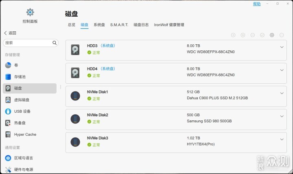
Task: Click the 区域与语言 globe icon
Action: coord(8,158)
